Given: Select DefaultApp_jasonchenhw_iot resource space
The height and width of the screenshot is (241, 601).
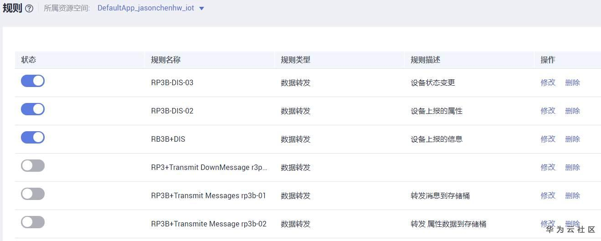Looking at the screenshot, I should point(145,9).
